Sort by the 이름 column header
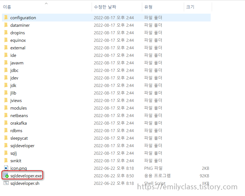This screenshot has height=196, width=245. click(7, 7)
